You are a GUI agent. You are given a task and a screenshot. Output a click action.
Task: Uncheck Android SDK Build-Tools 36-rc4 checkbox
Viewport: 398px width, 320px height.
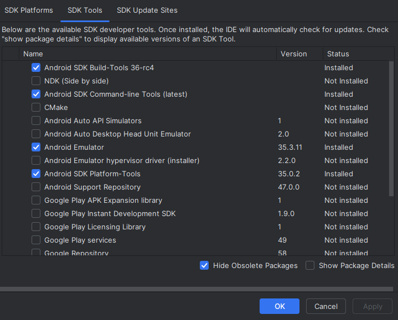36,67
